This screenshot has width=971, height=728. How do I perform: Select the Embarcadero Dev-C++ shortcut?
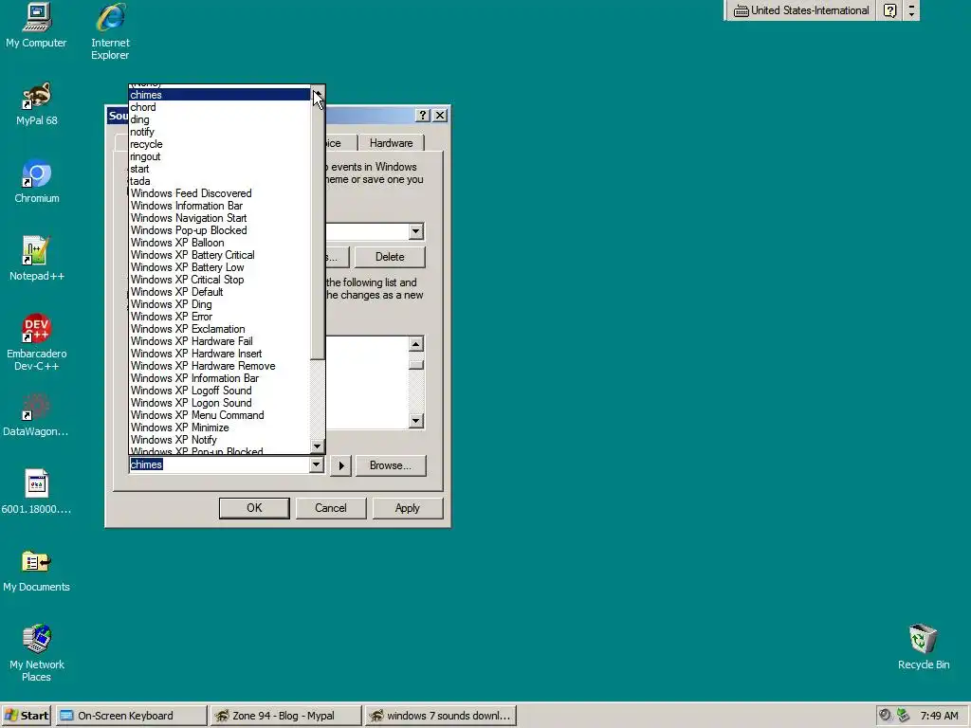[37, 342]
